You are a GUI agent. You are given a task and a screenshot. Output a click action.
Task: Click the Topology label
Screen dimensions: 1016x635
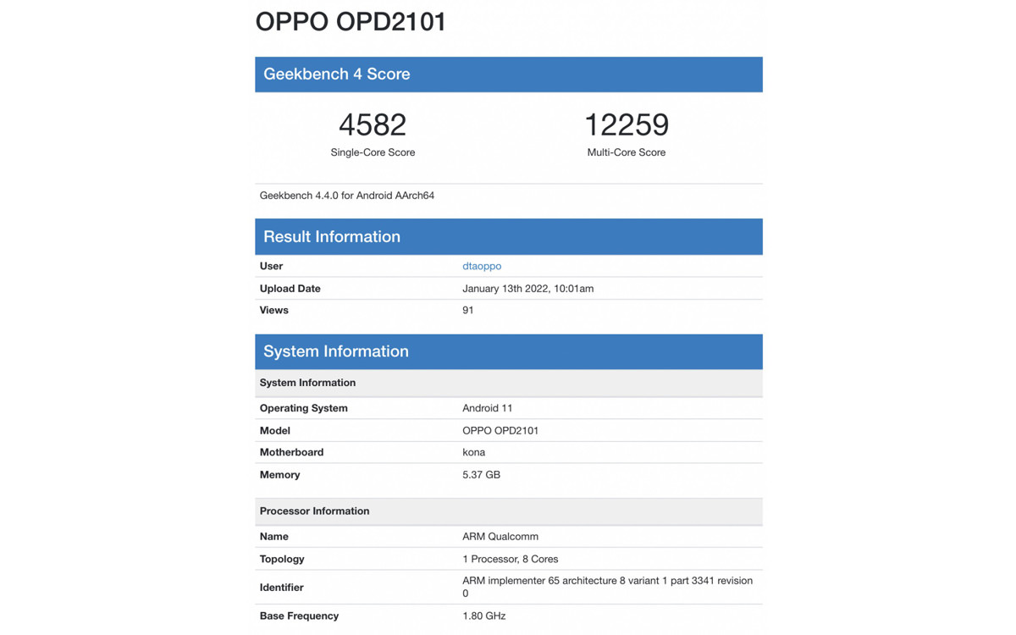(x=282, y=560)
